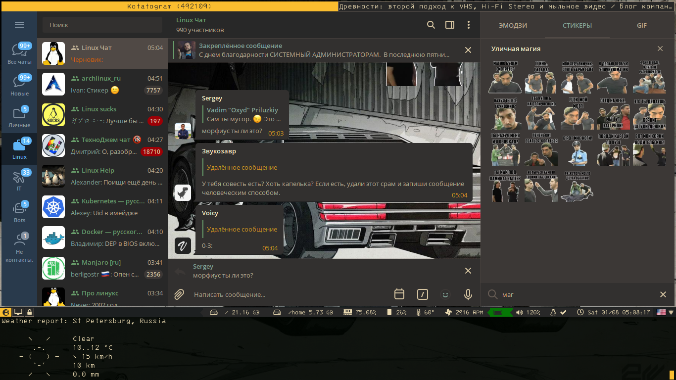
Task: Open the Новые chats folder
Action: 19,85
